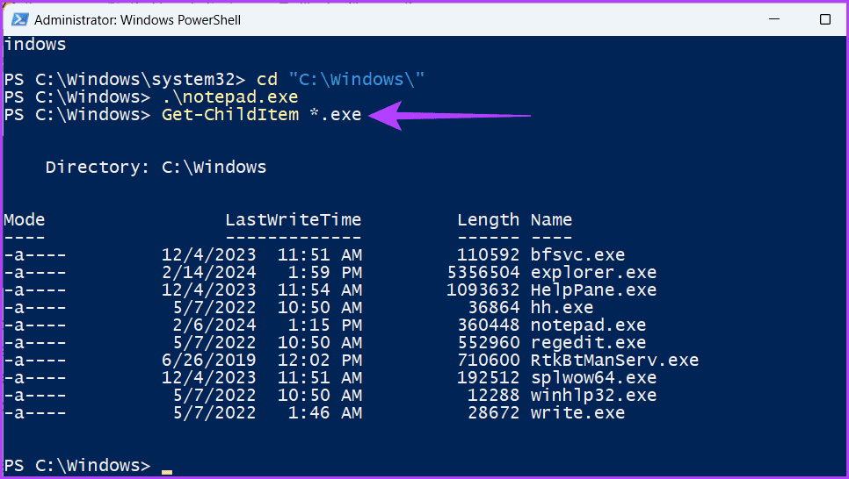Select the bfsvc.exe file name
Screen dimensions: 849x479
tap(577, 254)
